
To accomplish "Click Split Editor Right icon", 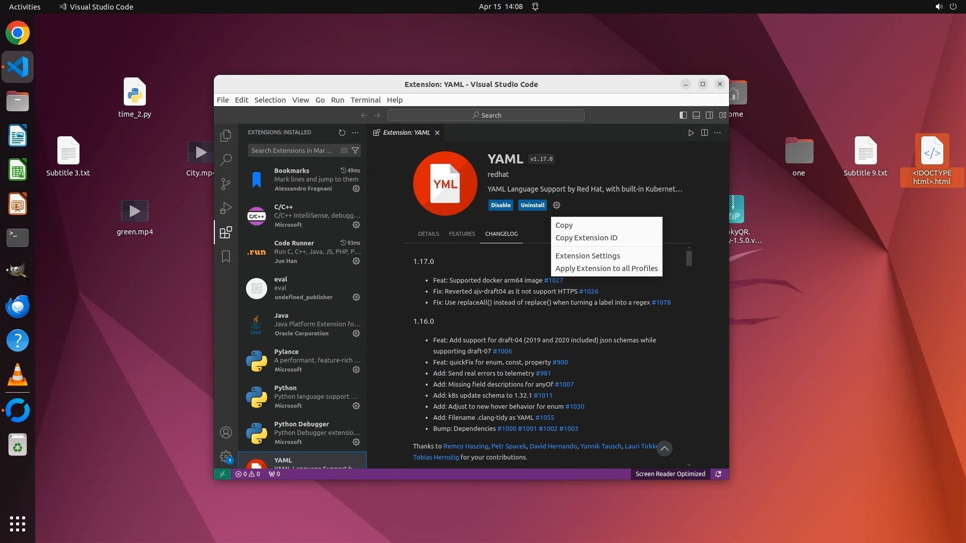I will tap(704, 133).
